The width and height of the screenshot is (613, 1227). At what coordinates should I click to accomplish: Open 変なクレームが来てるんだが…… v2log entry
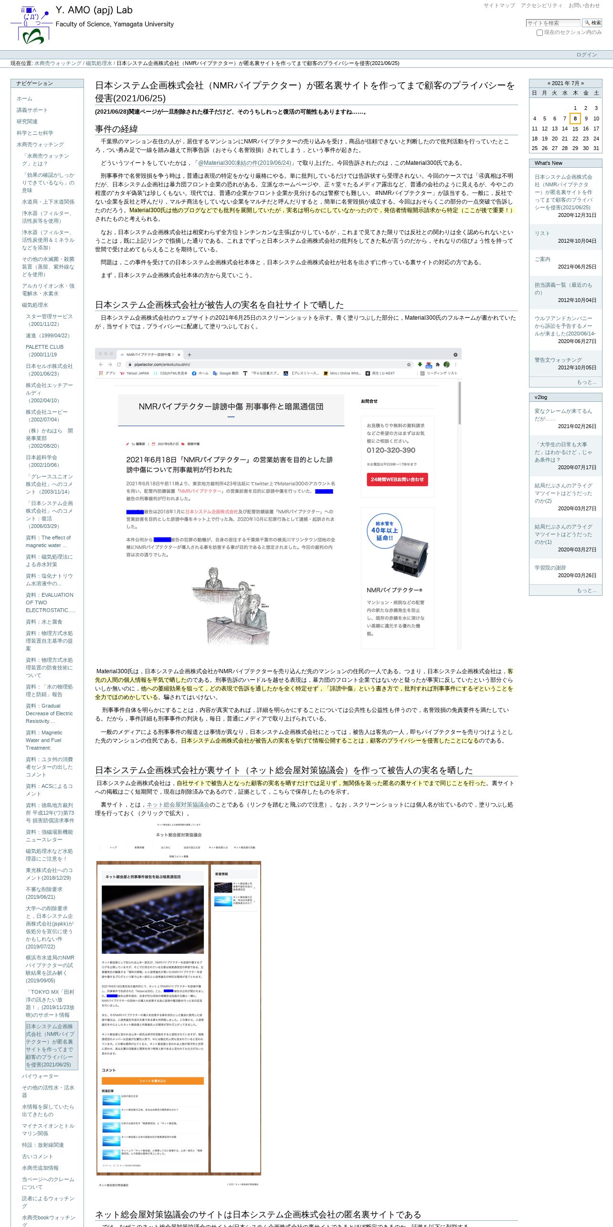pos(563,415)
